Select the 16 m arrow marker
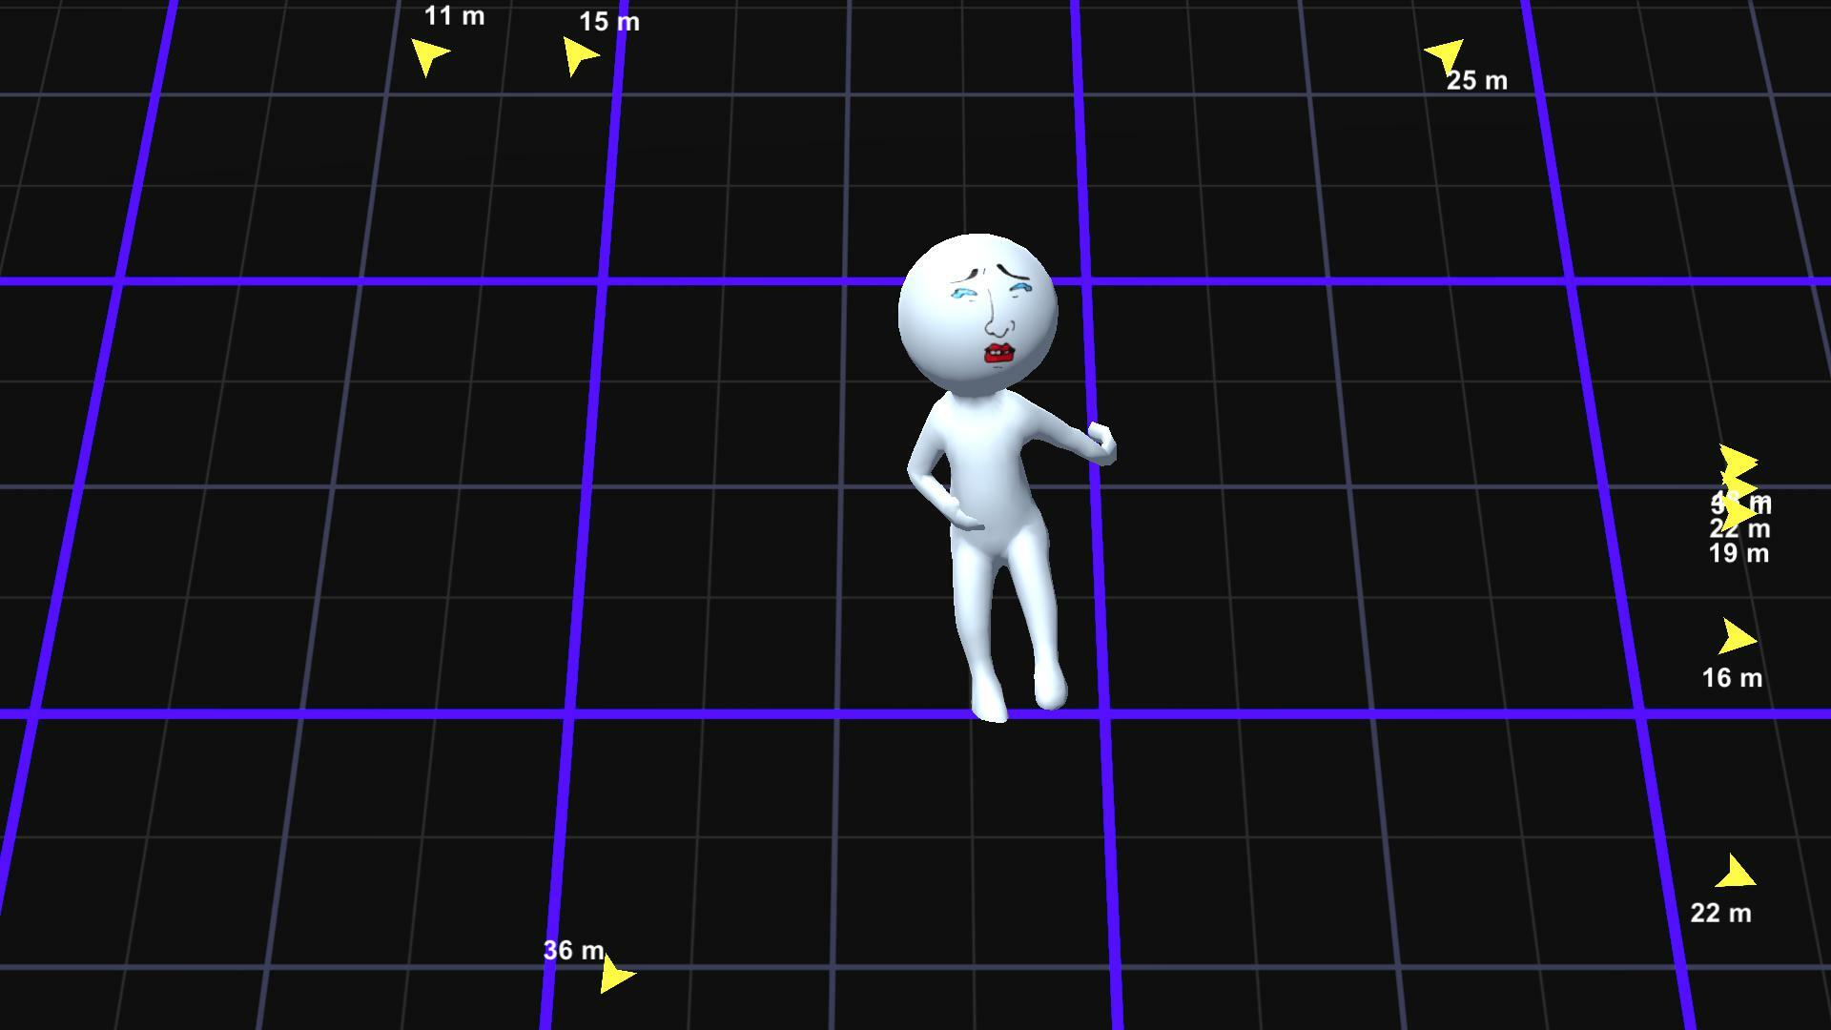This screenshot has height=1030, width=1831. tap(1738, 637)
